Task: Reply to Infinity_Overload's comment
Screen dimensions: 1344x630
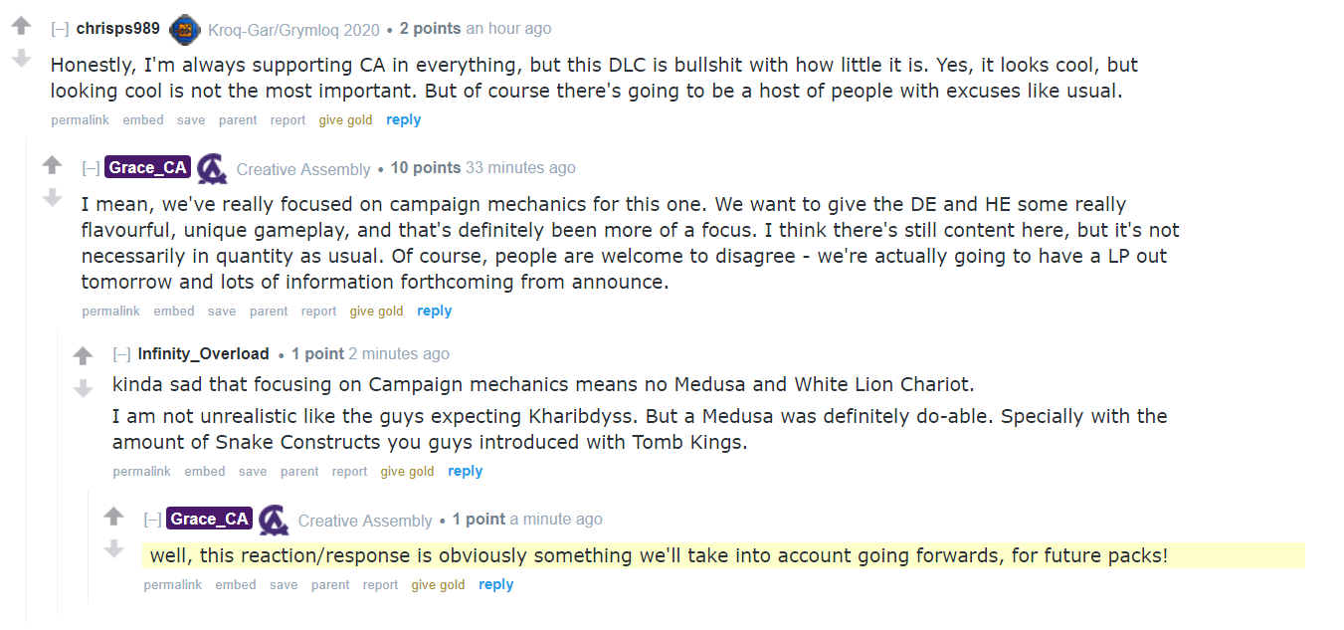Action: (465, 471)
